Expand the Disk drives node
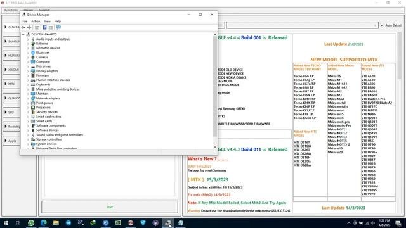Viewport: 406px width, 228px height. pos(28,66)
